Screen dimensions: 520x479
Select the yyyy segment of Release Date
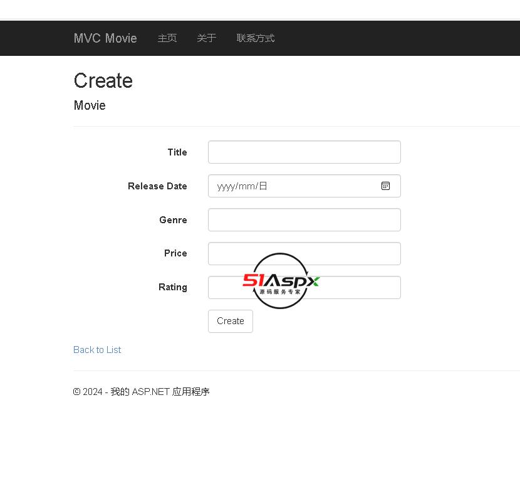[x=226, y=186]
